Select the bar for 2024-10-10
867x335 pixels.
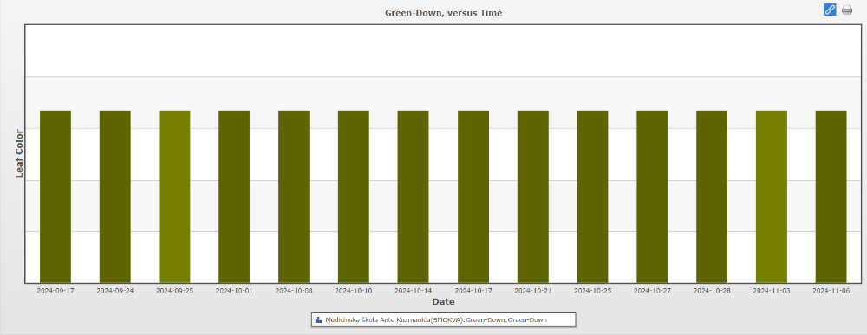354,197
